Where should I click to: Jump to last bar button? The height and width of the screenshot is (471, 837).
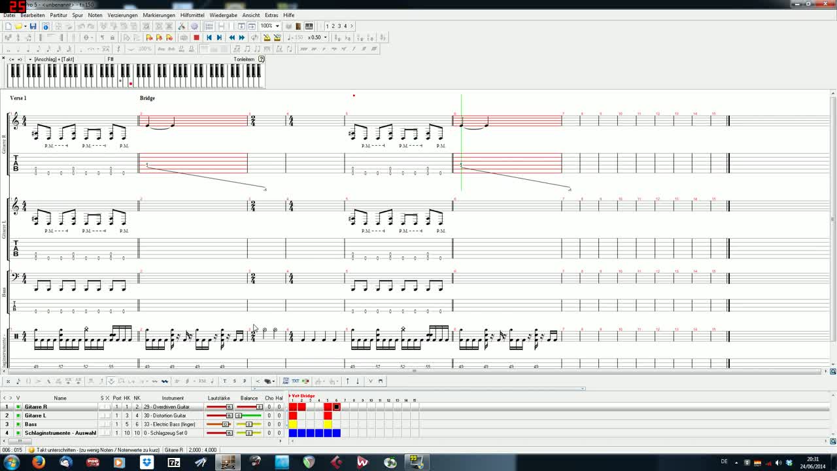point(219,37)
